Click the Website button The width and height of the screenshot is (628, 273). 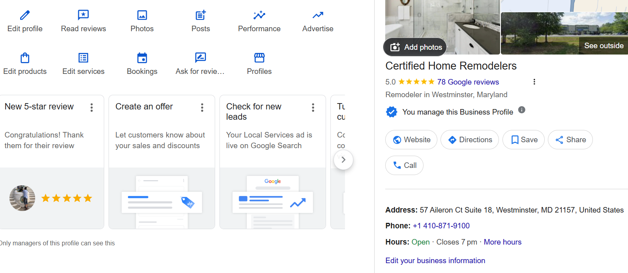[411, 140]
